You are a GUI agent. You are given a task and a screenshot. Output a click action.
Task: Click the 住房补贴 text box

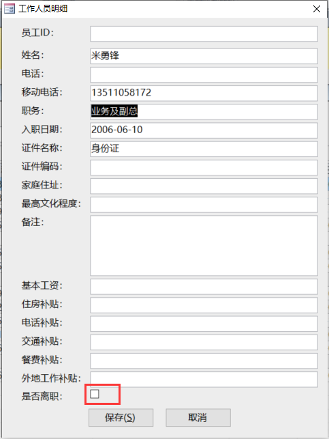[204, 305]
